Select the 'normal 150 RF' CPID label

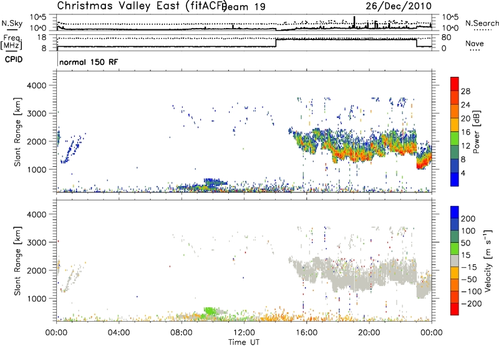pos(89,62)
